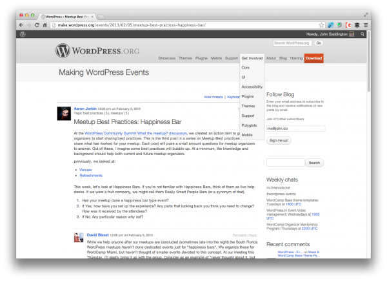
Task: Click Permalink on David Bisset's comment
Action: click(x=239, y=235)
